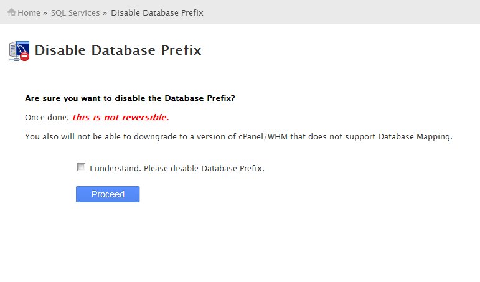The width and height of the screenshot is (480, 282).
Task: Click the red minus badge on header icon
Action: (x=24, y=57)
